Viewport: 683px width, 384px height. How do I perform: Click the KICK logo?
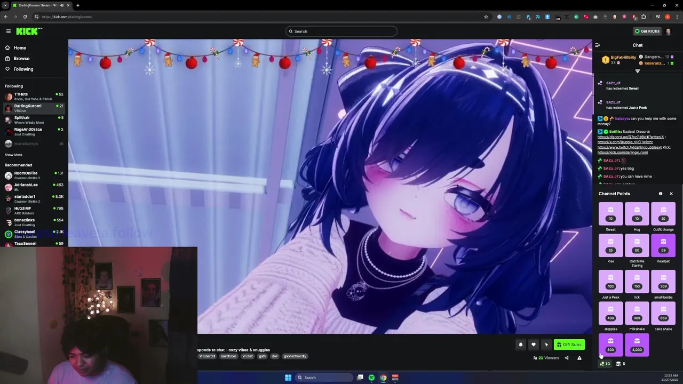click(x=29, y=31)
